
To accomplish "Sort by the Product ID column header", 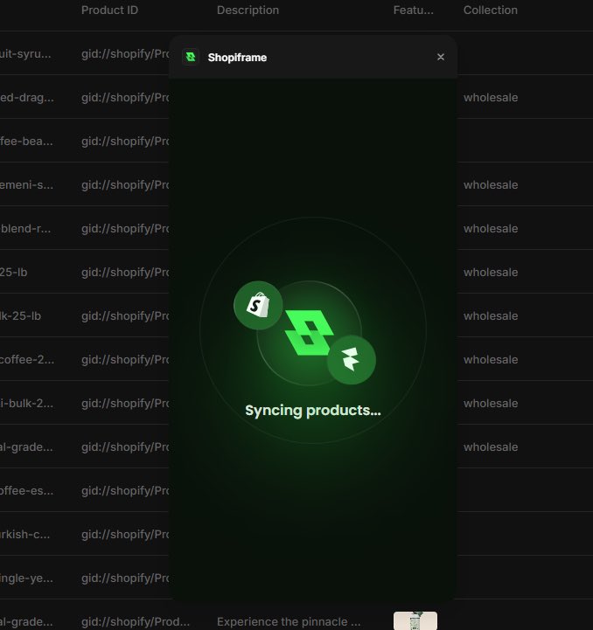I will click(x=109, y=10).
